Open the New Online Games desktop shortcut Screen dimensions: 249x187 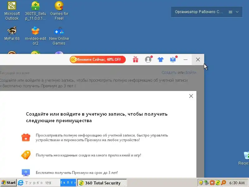coord(59,36)
